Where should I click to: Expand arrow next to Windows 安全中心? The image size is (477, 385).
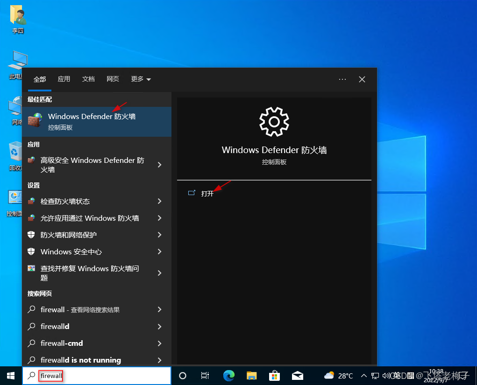pos(160,251)
